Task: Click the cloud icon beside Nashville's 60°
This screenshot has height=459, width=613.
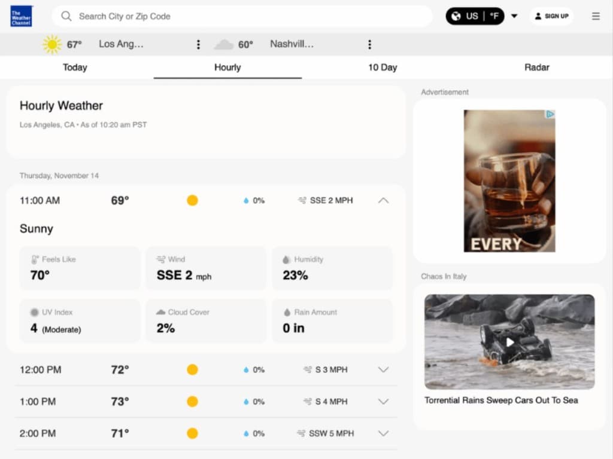Action: pos(223,44)
